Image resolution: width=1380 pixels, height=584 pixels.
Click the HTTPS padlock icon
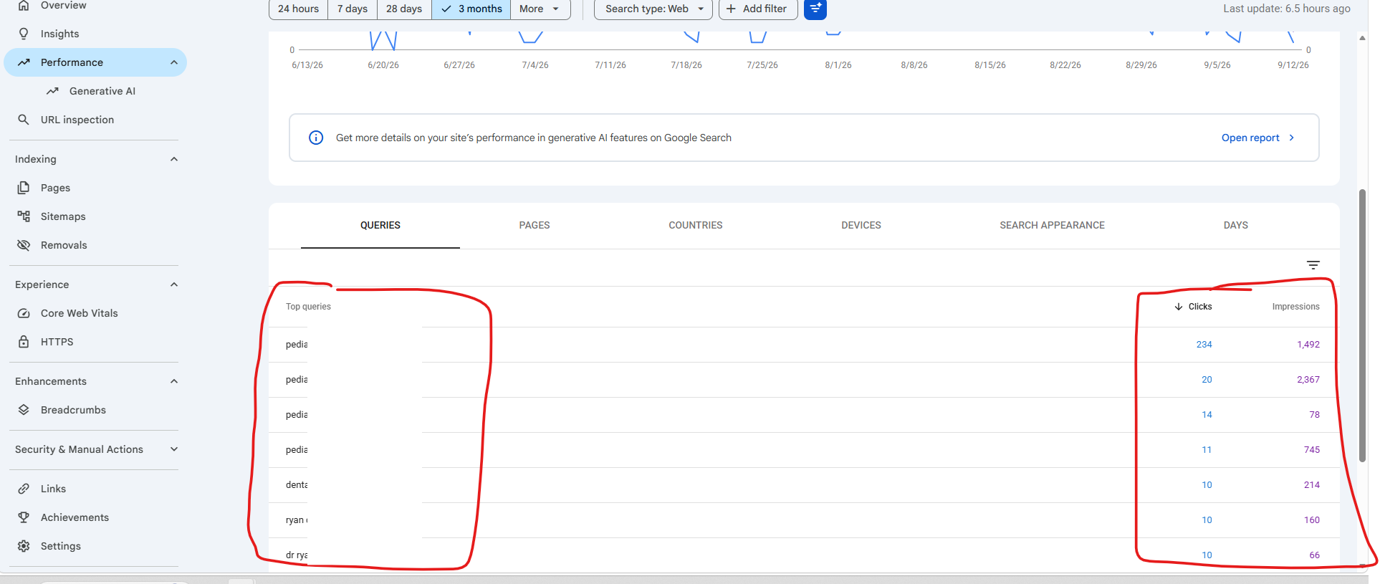tap(24, 342)
